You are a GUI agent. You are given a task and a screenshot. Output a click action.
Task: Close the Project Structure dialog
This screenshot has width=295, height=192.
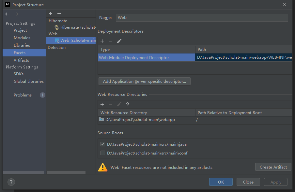[x=285, y=5]
